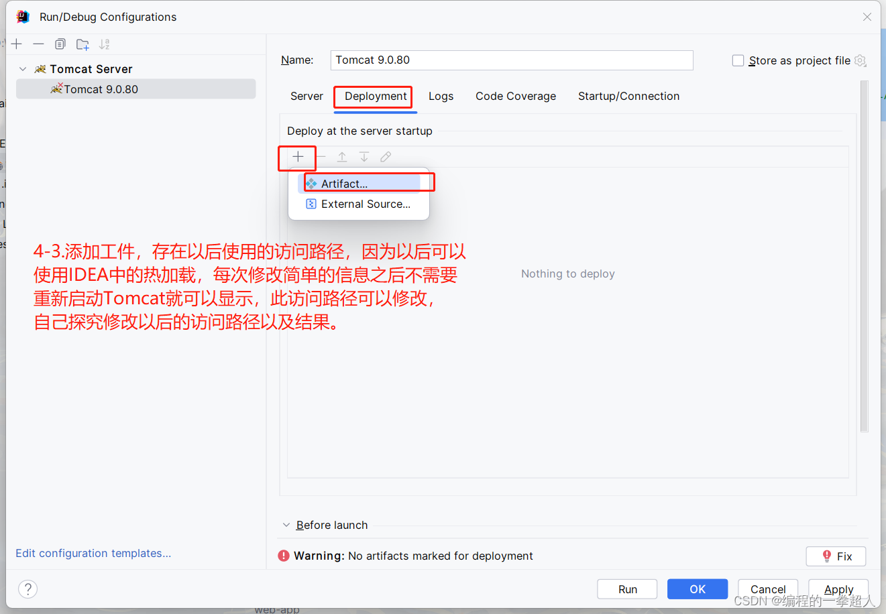
Task: Click the External Source entry icon
Action: point(311,204)
